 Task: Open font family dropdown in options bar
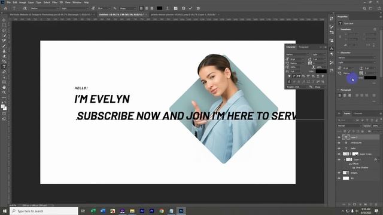[45, 8]
